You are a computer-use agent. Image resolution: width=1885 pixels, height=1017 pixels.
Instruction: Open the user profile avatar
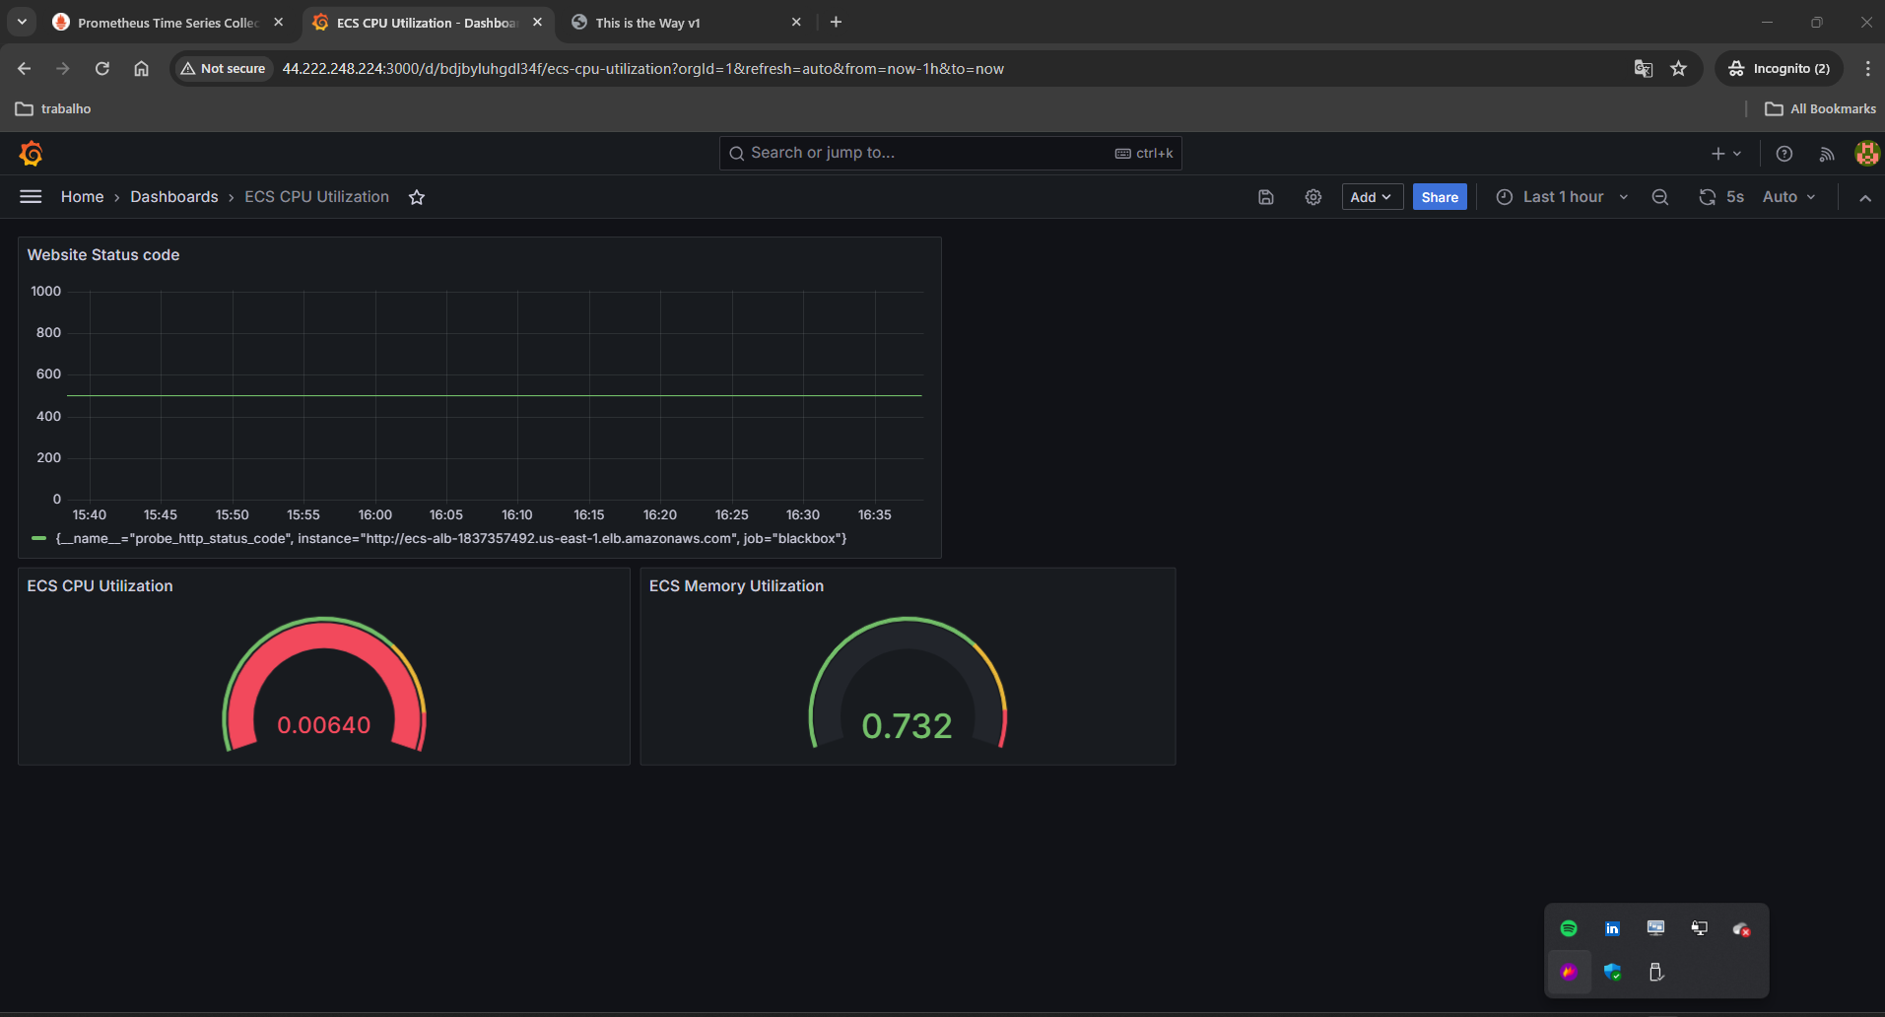tap(1866, 154)
